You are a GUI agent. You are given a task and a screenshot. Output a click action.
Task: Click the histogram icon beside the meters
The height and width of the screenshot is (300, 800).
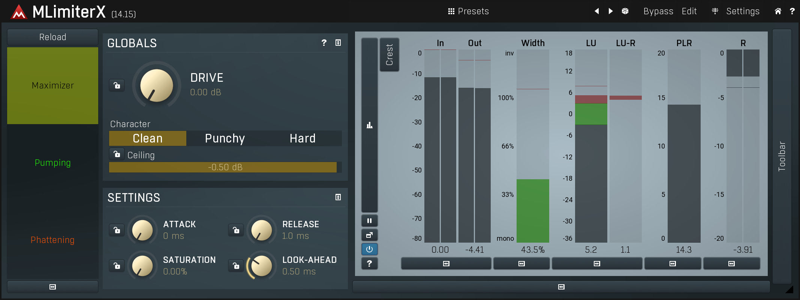tap(369, 125)
